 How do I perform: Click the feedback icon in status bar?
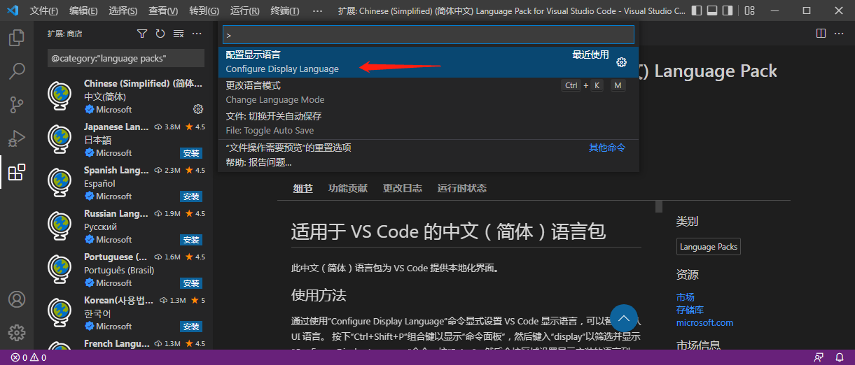tap(819, 357)
